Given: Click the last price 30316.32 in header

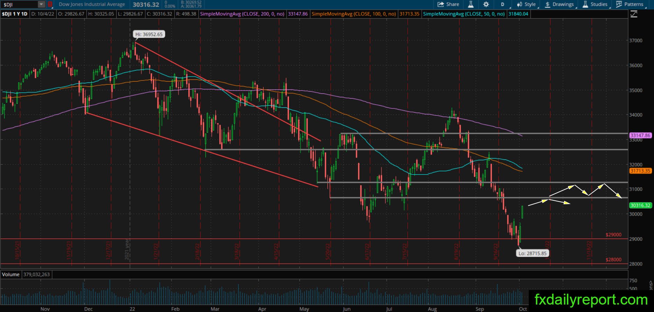Looking at the screenshot, I should point(146,5).
